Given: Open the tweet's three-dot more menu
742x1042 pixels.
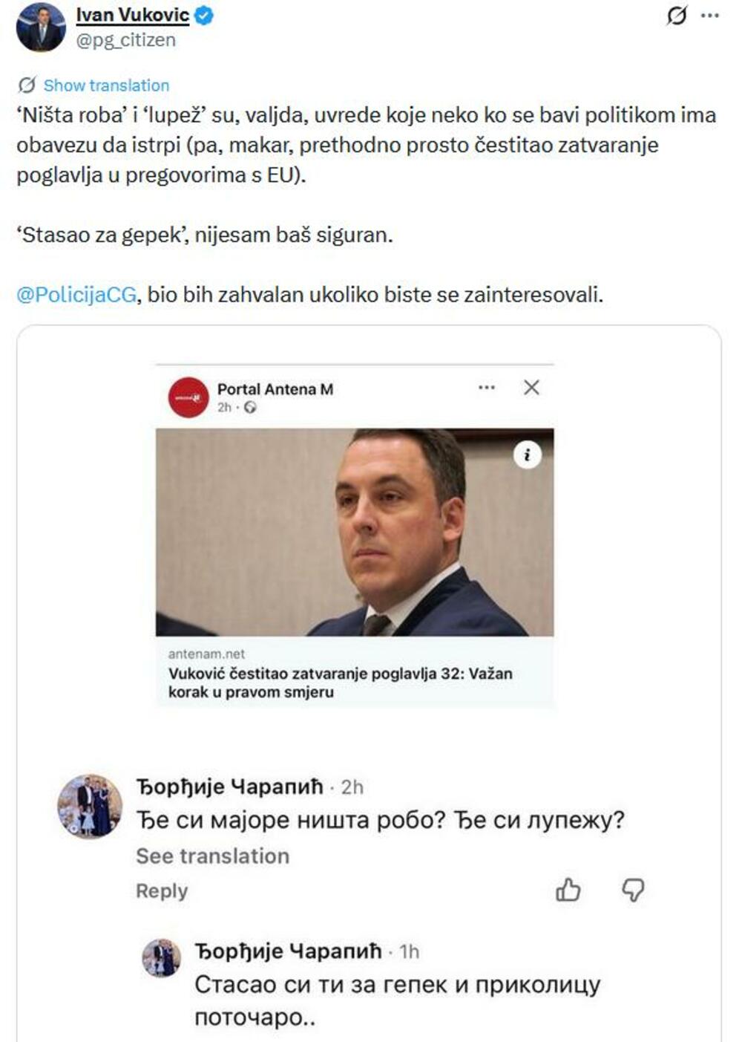Looking at the screenshot, I should click(x=710, y=16).
